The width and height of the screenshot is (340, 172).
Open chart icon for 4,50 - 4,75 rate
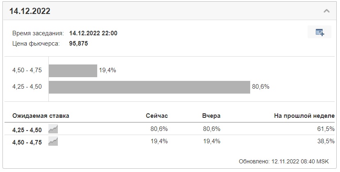coord(53,141)
